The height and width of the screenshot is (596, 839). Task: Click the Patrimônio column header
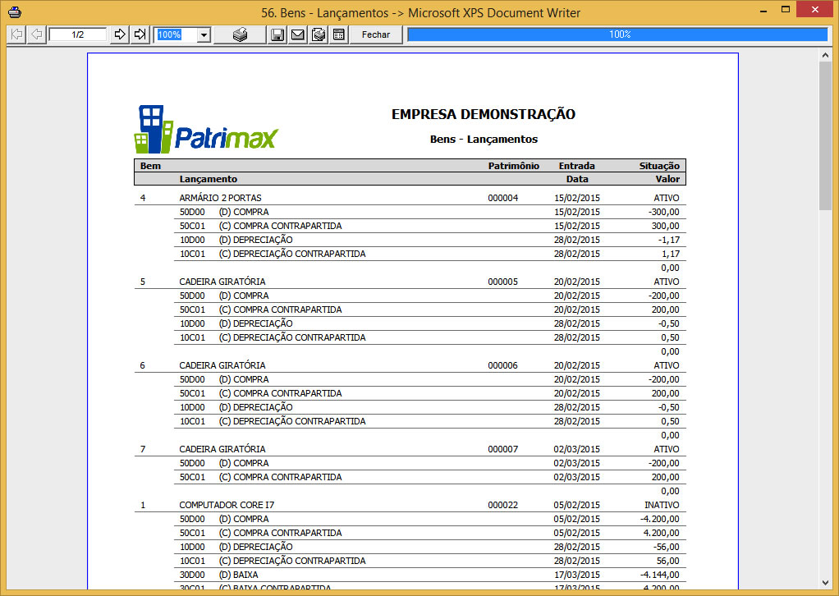coord(513,166)
